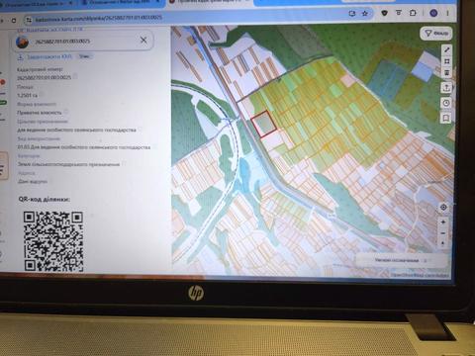Reset map north with compass arrow
The image size is (475, 356).
(x=443, y=243)
